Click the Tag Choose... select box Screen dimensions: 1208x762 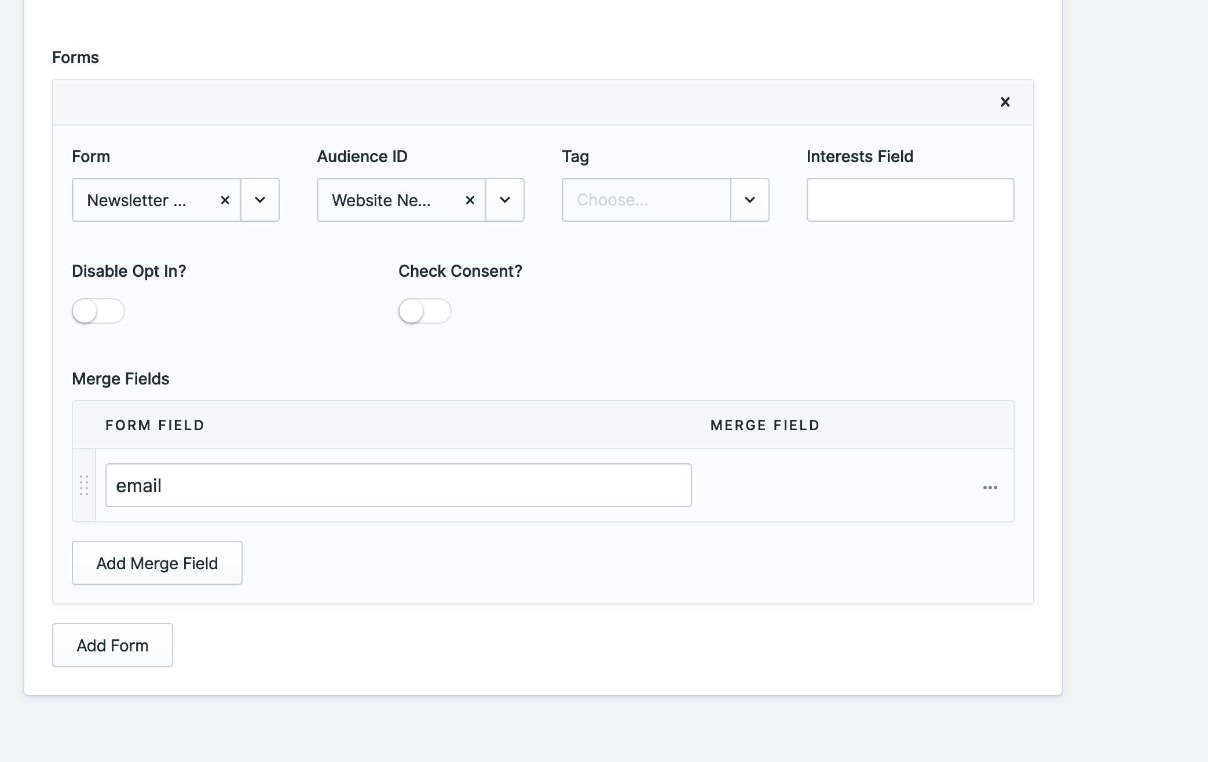[x=646, y=200]
